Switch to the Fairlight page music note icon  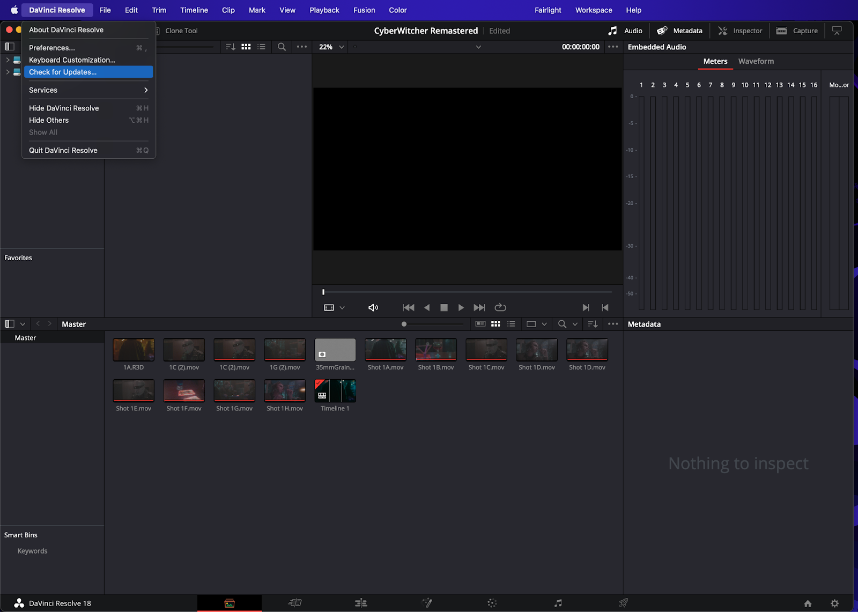coord(558,603)
